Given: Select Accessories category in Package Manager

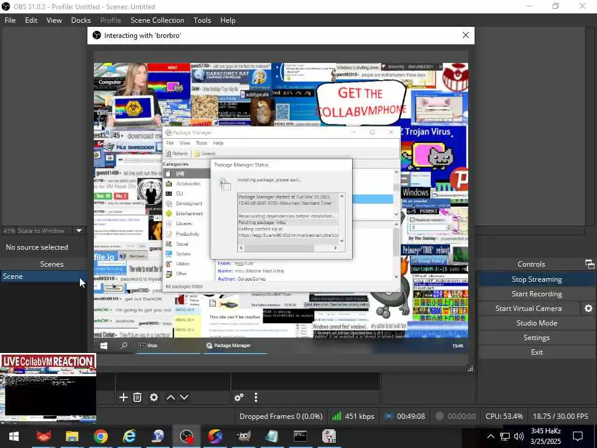Looking at the screenshot, I should pyautogui.click(x=187, y=184).
